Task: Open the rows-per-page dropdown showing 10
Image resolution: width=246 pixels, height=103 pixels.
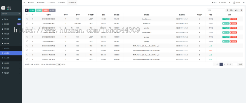Action: (x=58, y=64)
